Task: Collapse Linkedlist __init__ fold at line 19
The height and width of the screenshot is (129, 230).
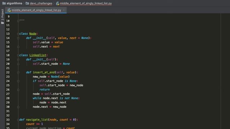Action: click(18, 60)
